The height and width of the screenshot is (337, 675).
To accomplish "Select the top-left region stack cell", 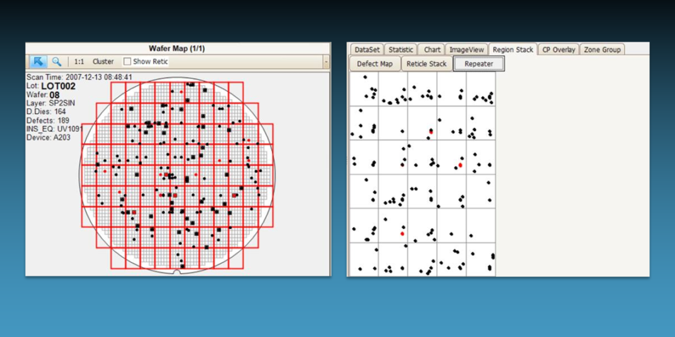I will tap(364, 89).
